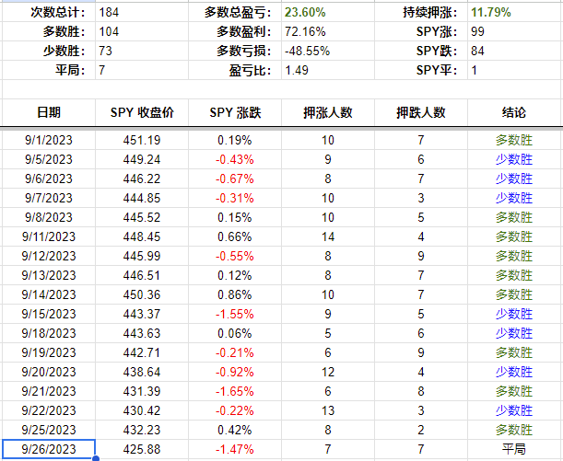Click the change value -1.55%
The width and height of the screenshot is (563, 461).
[x=235, y=315]
